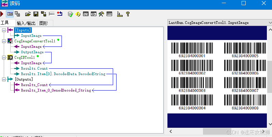272x137 pixels.
Task: Open a saved file with folder icon
Action: 28,14
